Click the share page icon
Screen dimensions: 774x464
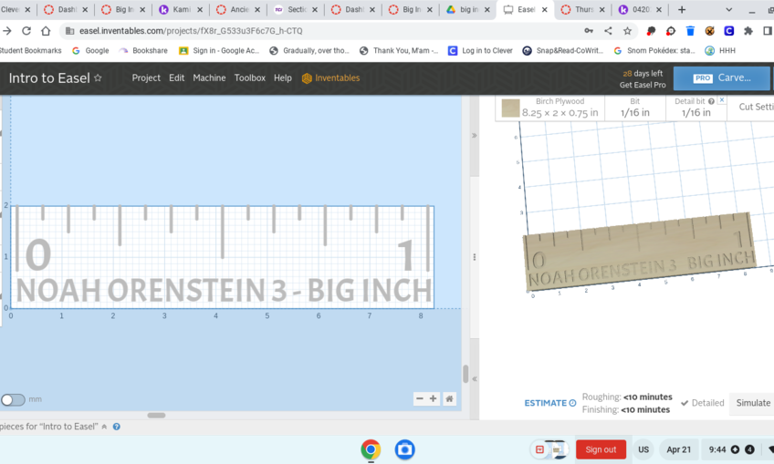(x=608, y=31)
